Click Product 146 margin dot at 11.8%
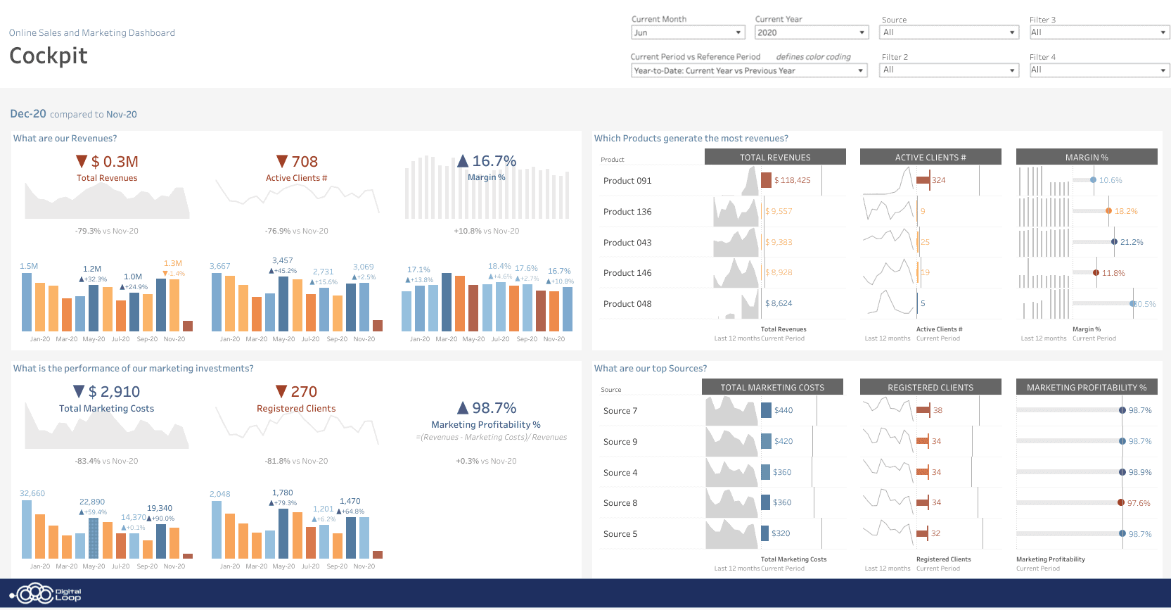 (x=1096, y=273)
